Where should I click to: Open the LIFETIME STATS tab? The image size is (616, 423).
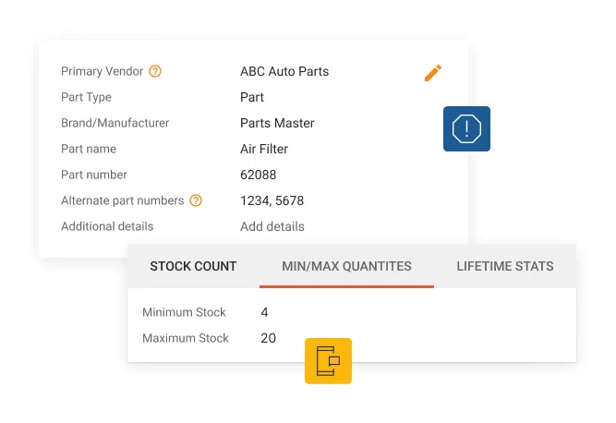click(505, 266)
